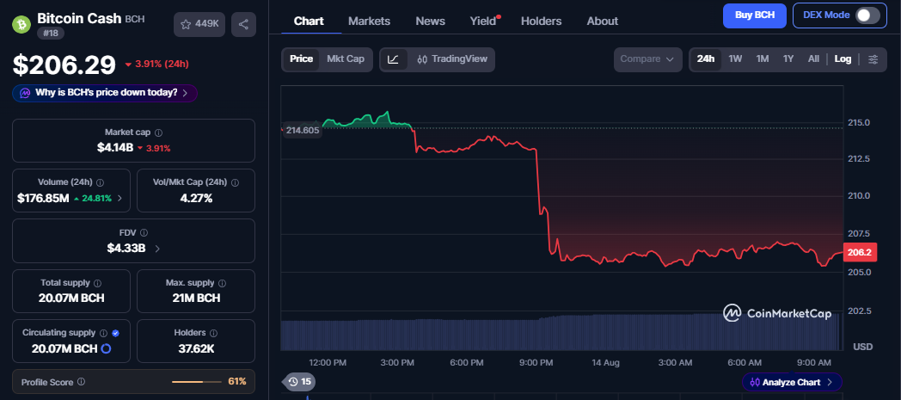Click the Buy BCH button
901x400 pixels.
(x=755, y=15)
